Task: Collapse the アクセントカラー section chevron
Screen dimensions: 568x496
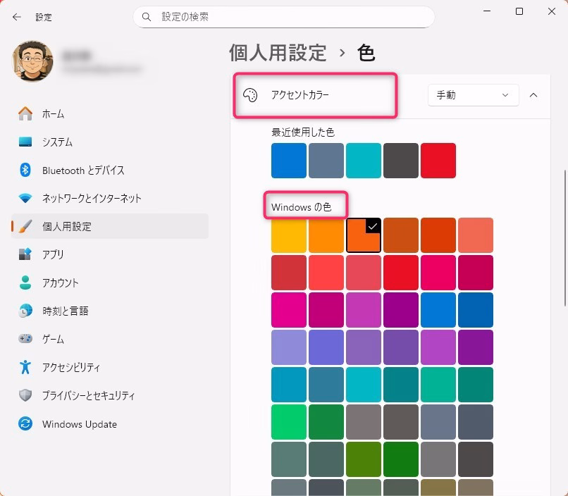Action: click(x=533, y=95)
